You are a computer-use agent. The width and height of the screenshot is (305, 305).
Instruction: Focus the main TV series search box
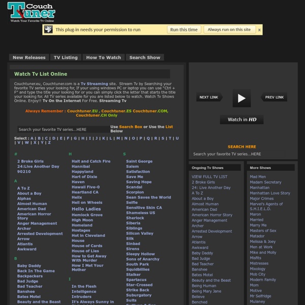click(64, 129)
